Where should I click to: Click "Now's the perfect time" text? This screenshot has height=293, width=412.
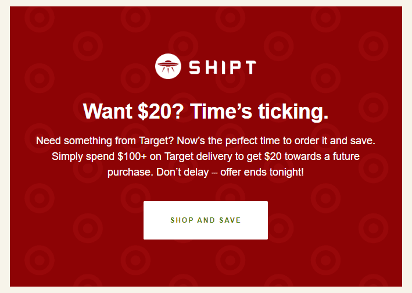228,141
